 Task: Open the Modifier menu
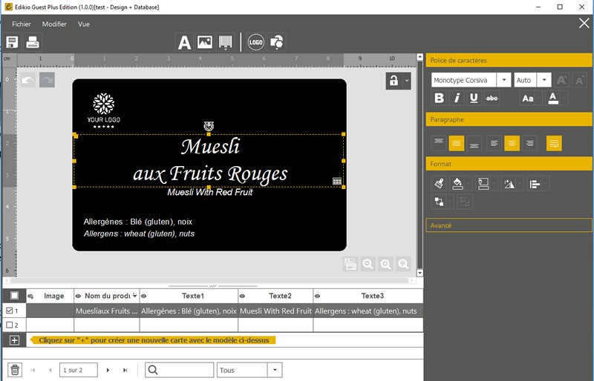click(x=54, y=24)
